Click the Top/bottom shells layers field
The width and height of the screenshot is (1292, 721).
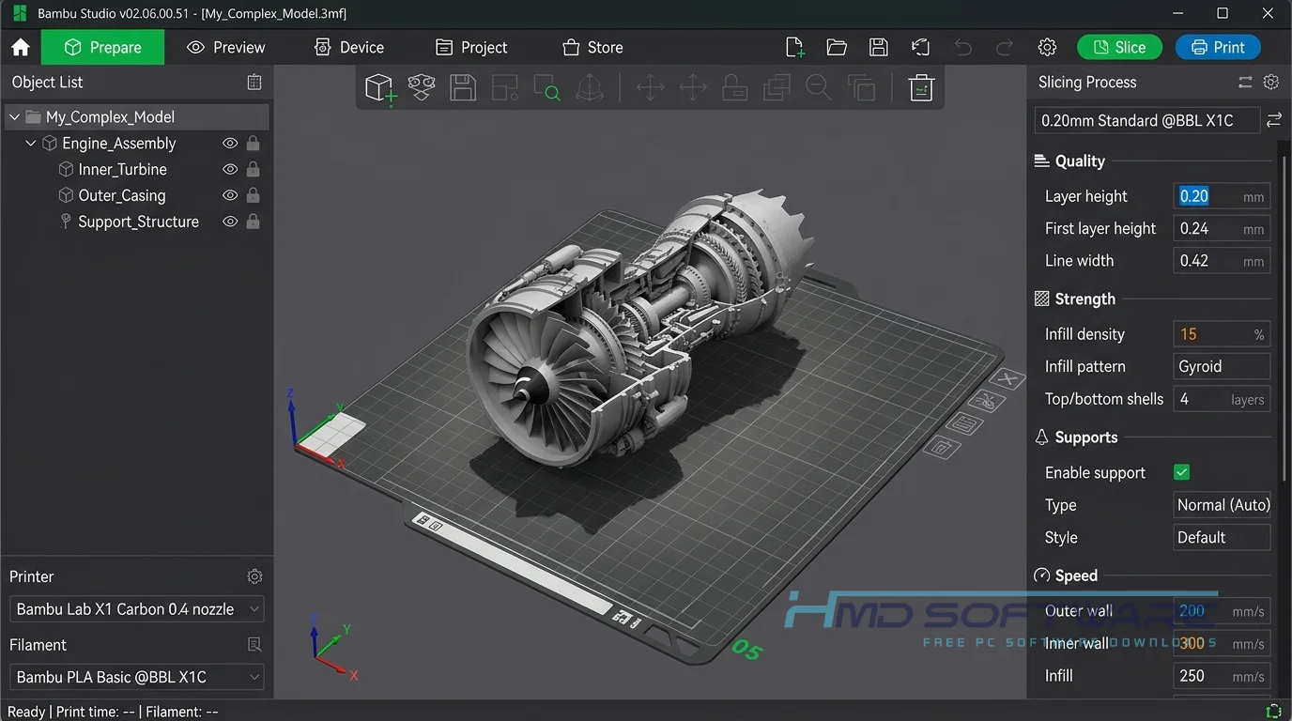pos(1222,399)
